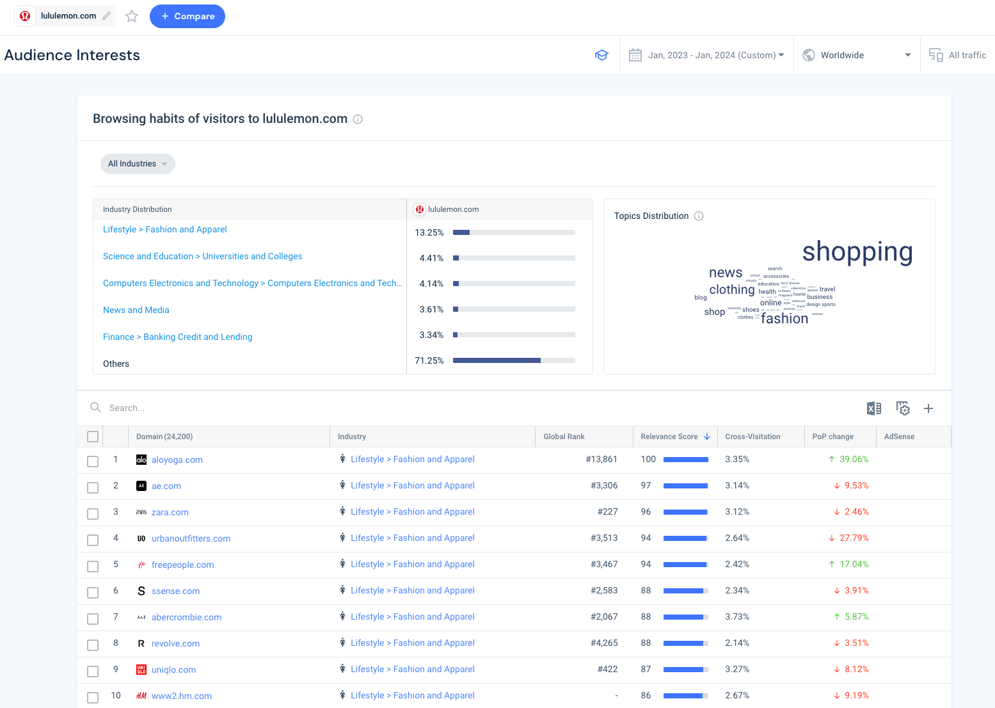Check the box for abercrombie.com row
Viewport: 995px width, 708px height.
click(93, 619)
